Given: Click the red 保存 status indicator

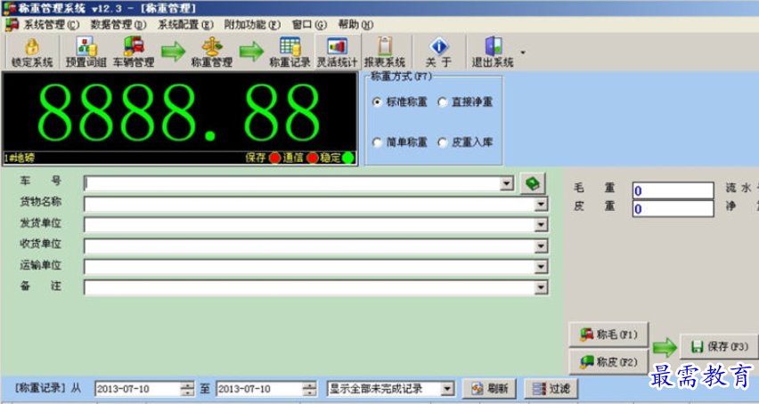Looking at the screenshot, I should [275, 158].
